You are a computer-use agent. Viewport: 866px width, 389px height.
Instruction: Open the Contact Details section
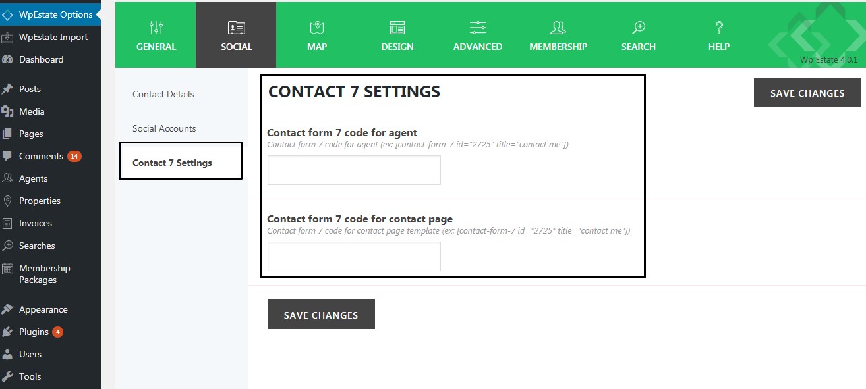click(163, 94)
